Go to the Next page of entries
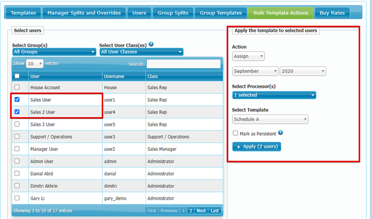Viewport: 371px width, 219px height. click(x=201, y=210)
